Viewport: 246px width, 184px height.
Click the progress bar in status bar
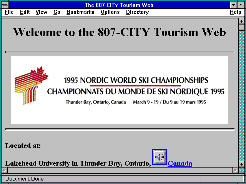(x=222, y=179)
